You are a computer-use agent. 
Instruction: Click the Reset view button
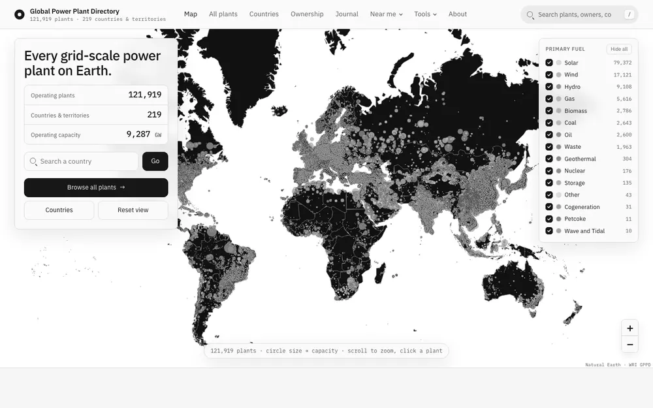pyautogui.click(x=133, y=210)
